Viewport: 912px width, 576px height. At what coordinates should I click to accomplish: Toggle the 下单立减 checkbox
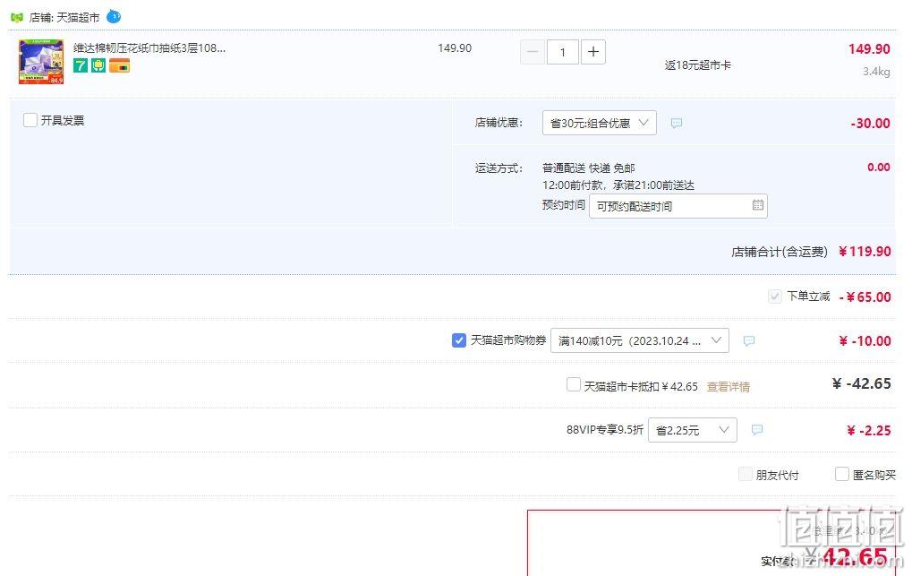[775, 296]
